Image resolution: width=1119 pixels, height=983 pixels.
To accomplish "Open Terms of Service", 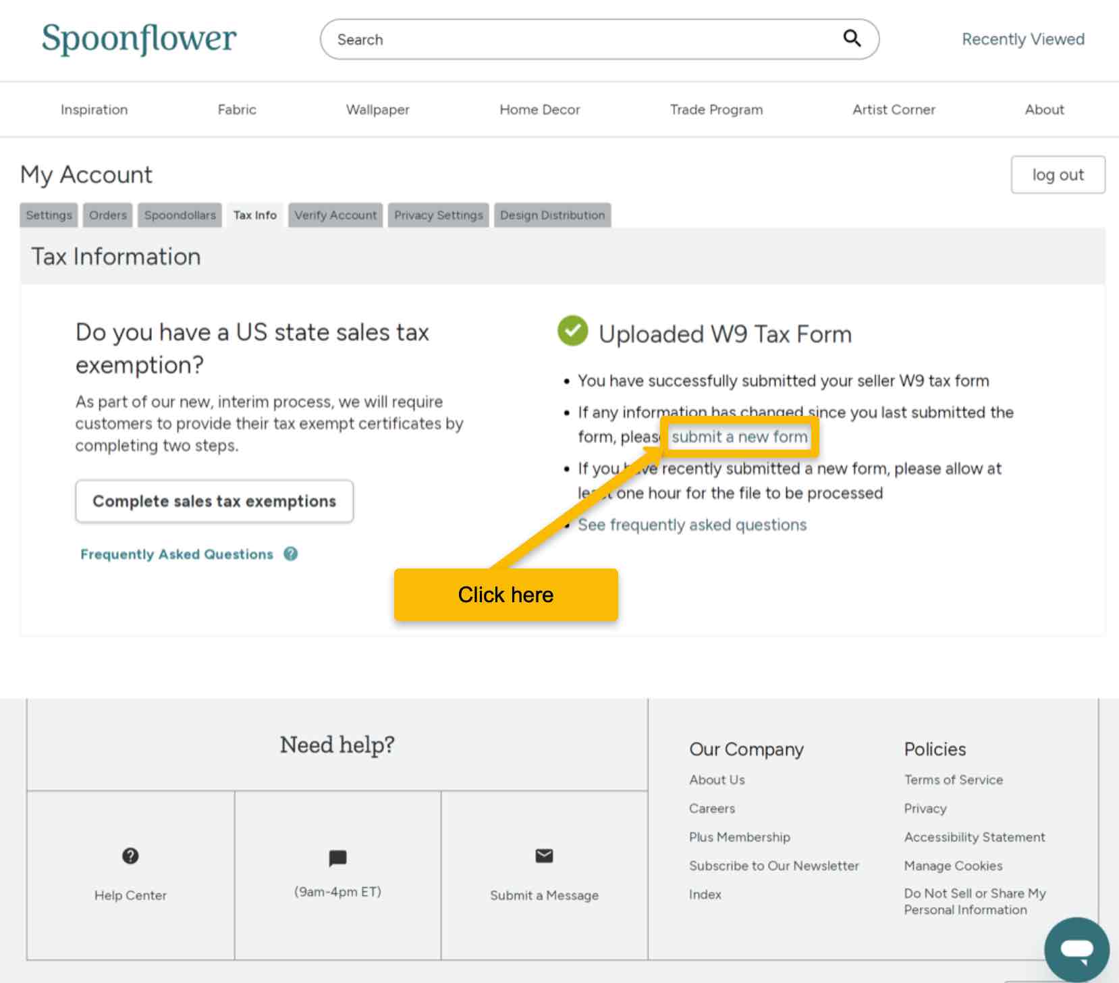I will (x=954, y=780).
